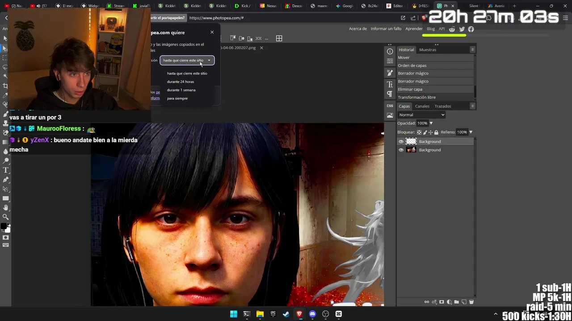Switch to the Canales tab

422,106
